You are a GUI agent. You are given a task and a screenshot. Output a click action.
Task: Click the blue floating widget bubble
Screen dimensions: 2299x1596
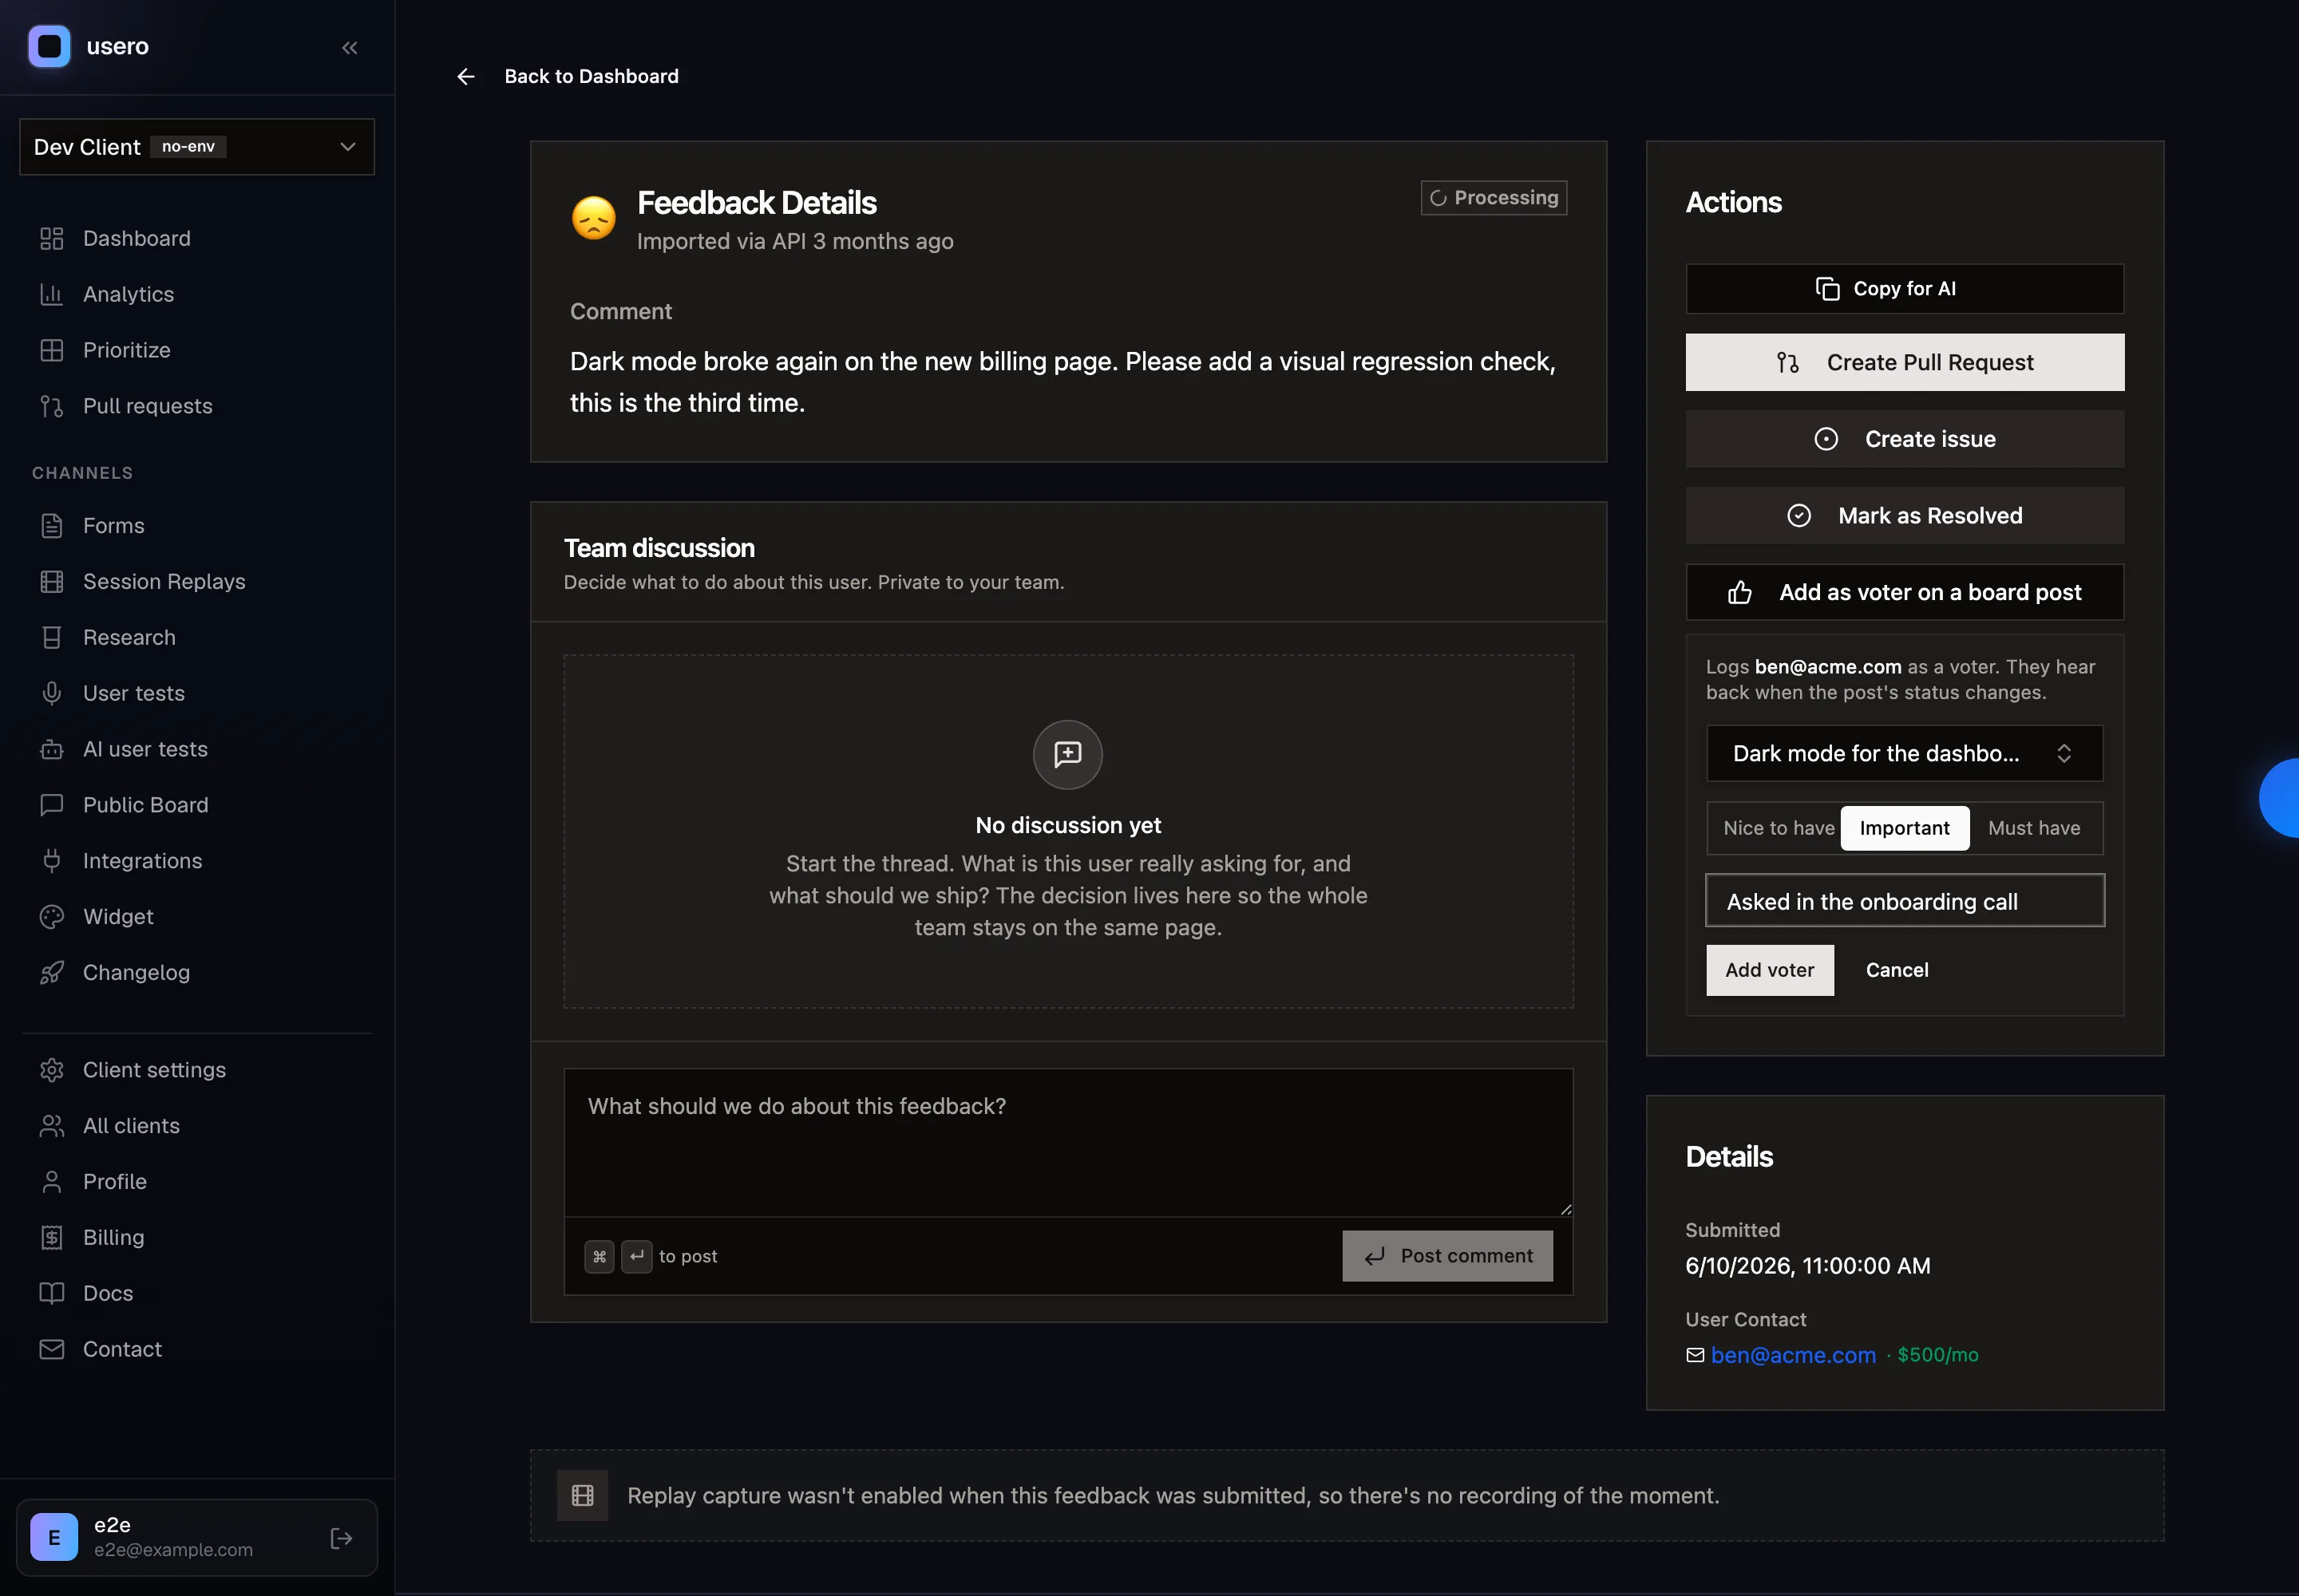[x=2280, y=797]
